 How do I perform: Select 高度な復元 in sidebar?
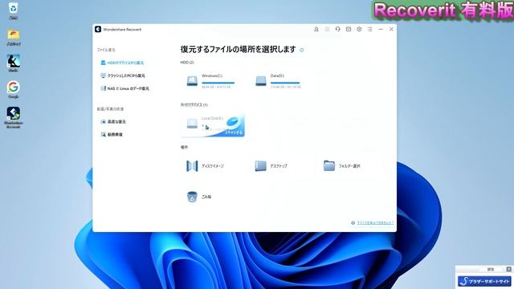click(x=113, y=121)
